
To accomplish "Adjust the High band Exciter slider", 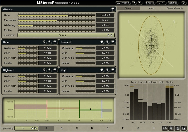I will pos(85,91).
